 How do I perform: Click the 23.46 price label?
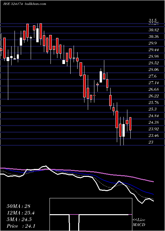pos(154,135)
